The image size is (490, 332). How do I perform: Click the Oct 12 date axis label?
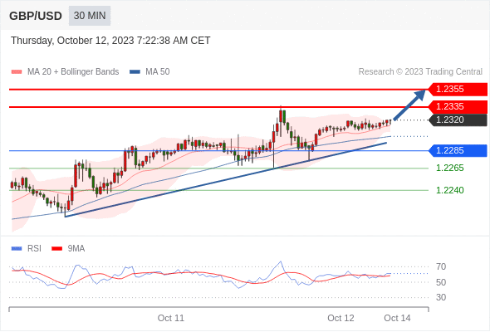[341, 318]
